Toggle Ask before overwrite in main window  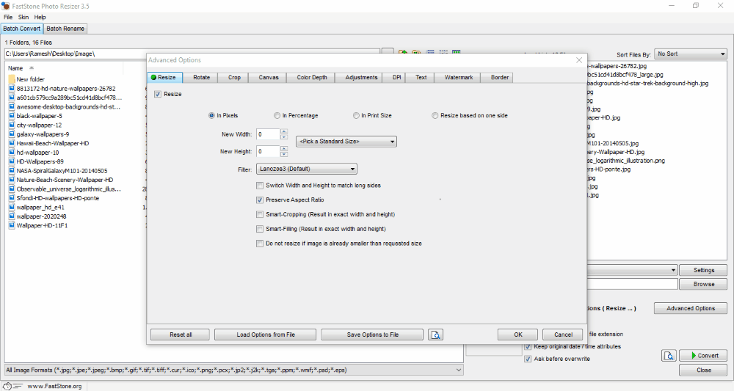tap(528, 359)
